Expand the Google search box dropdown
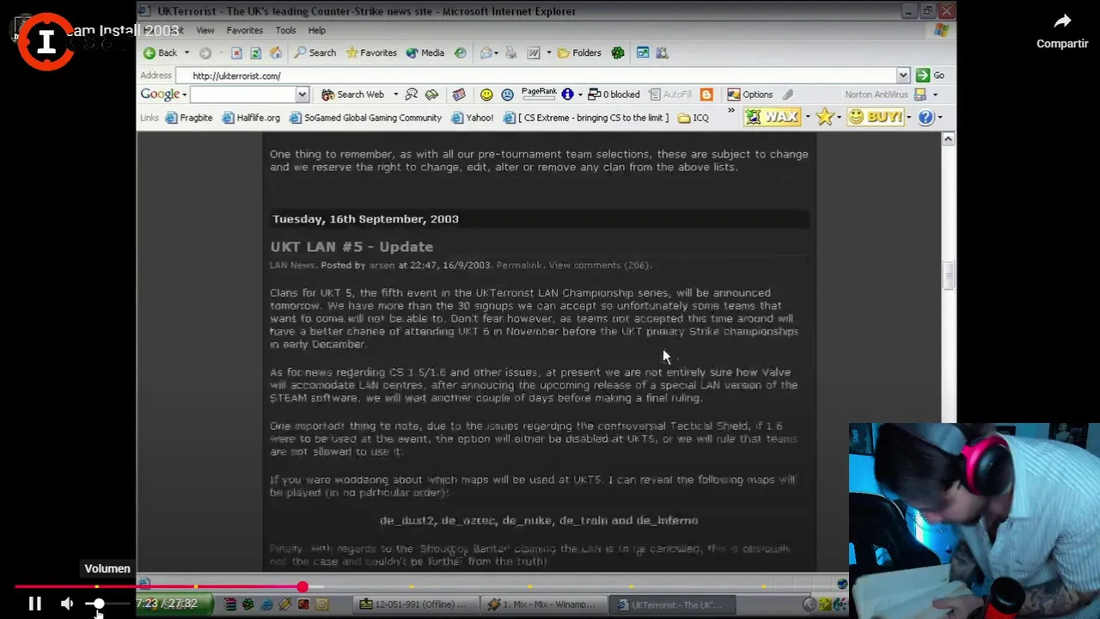 click(x=302, y=95)
